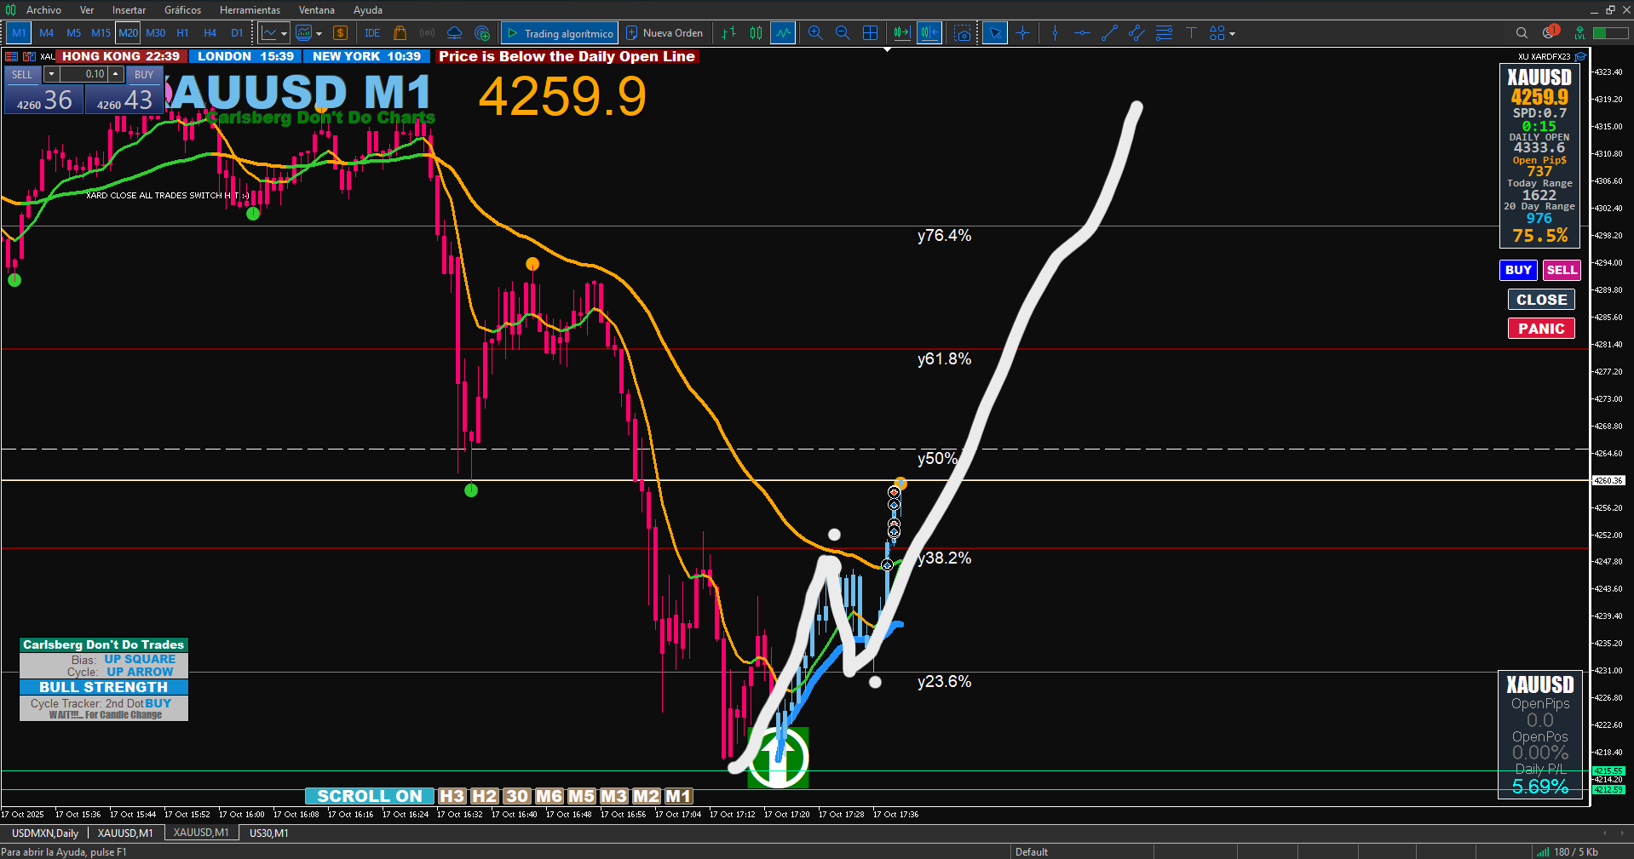This screenshot has width=1634, height=859.
Task: Toggle Trading algorítmico
Action: pos(560,33)
